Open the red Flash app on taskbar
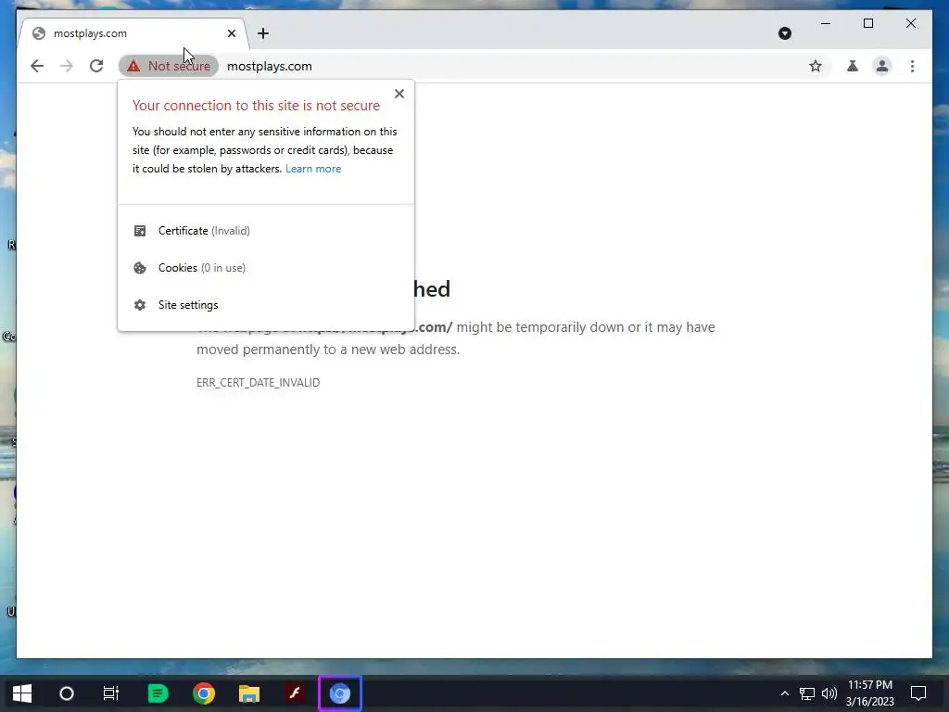This screenshot has height=712, width=949. tap(295, 693)
